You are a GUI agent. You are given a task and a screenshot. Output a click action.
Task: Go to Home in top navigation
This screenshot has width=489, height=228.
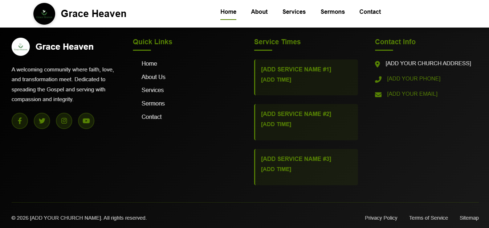tap(228, 12)
